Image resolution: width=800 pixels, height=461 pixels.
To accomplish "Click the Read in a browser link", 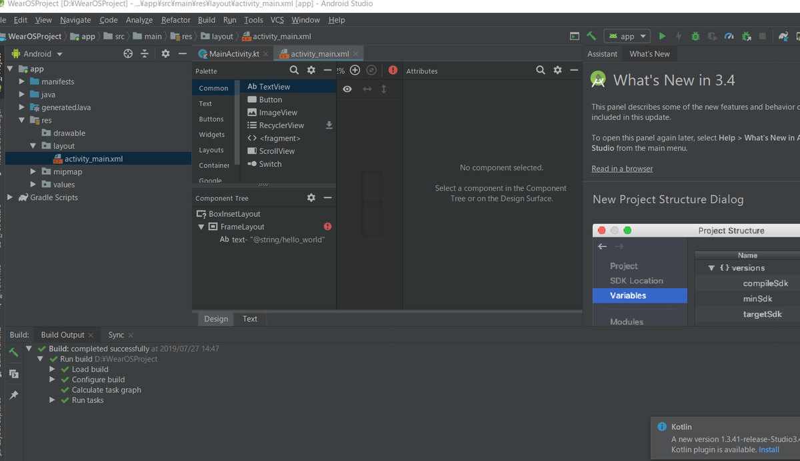I will tap(622, 169).
